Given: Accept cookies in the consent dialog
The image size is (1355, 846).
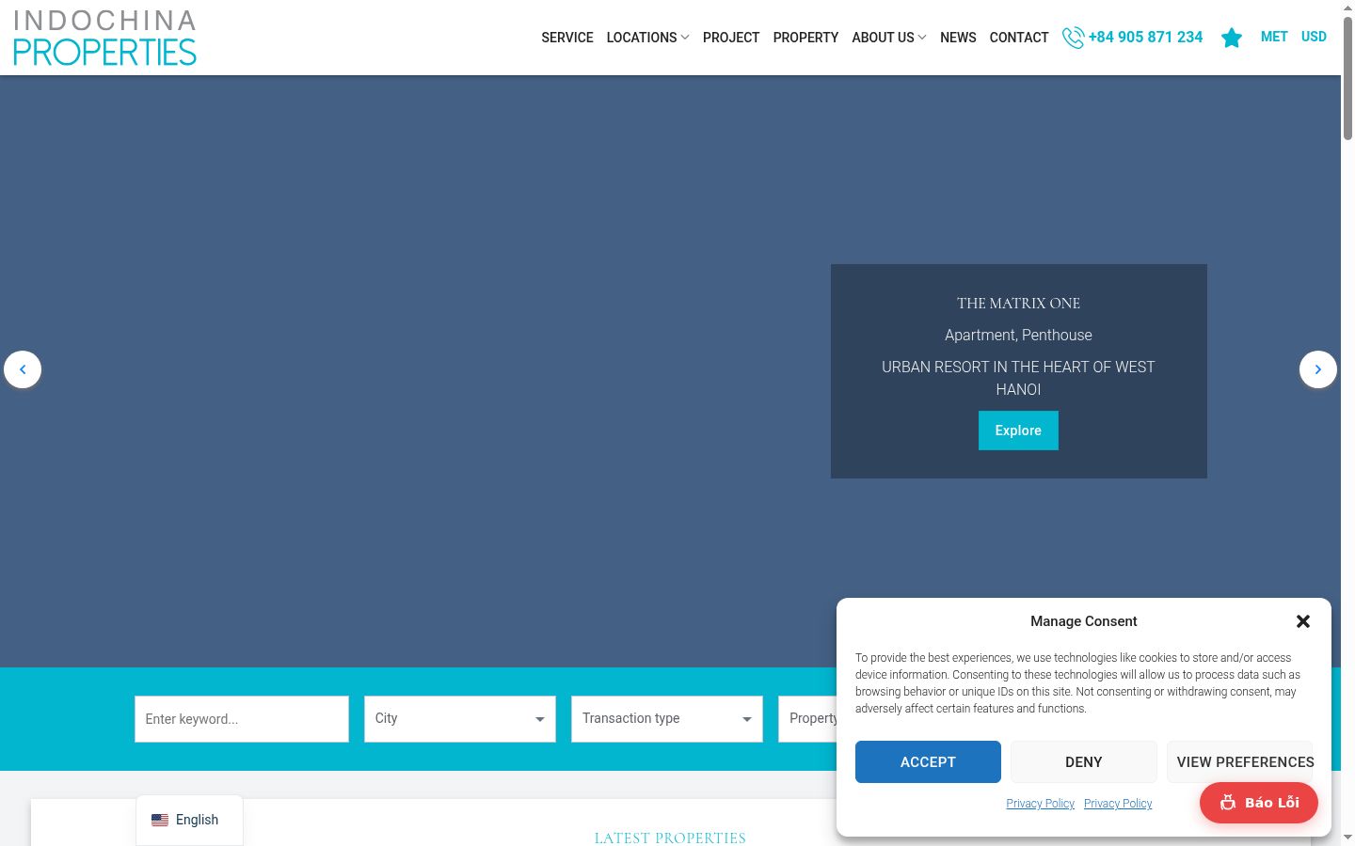Looking at the screenshot, I should tap(928, 762).
